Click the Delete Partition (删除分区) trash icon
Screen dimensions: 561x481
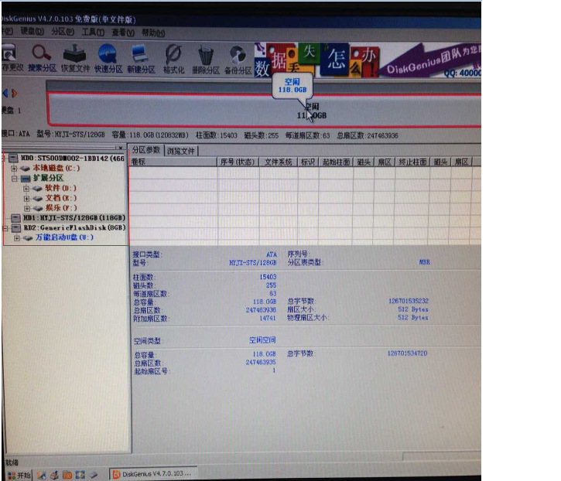(206, 60)
